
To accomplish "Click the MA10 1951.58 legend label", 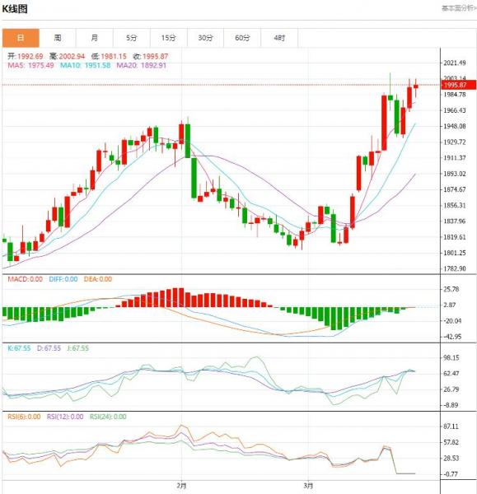I will [85, 66].
